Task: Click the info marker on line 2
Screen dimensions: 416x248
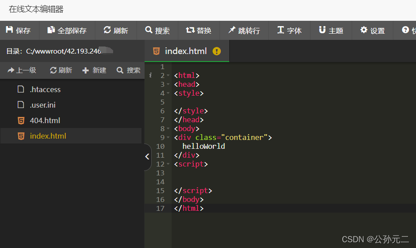Action: pyautogui.click(x=150, y=75)
